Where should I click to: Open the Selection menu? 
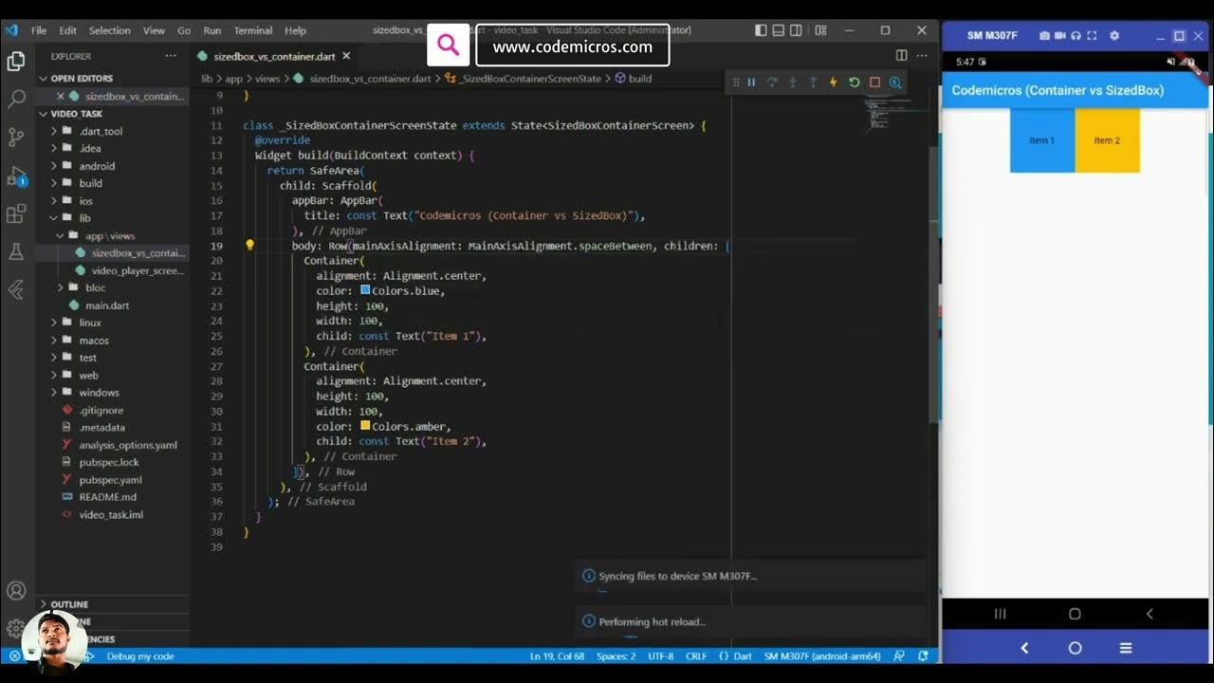pos(109,30)
